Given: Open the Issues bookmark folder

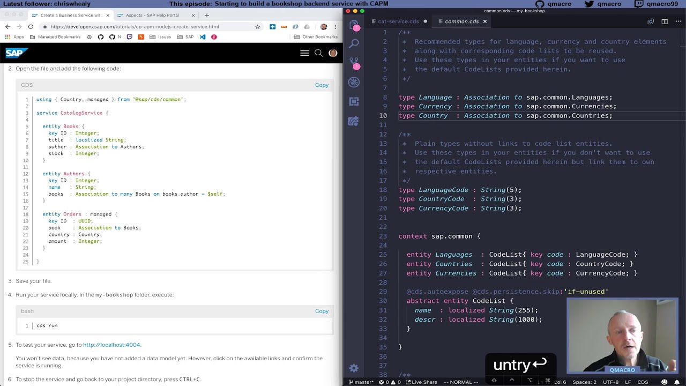Looking at the screenshot, I should [x=160, y=37].
